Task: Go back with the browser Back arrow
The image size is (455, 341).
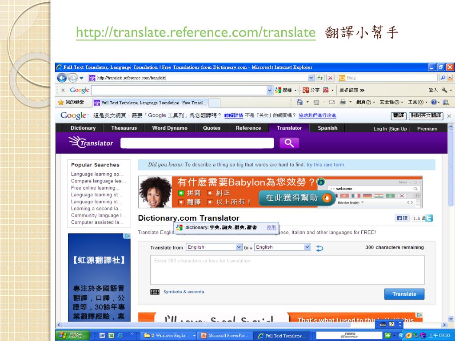Action: coord(62,78)
